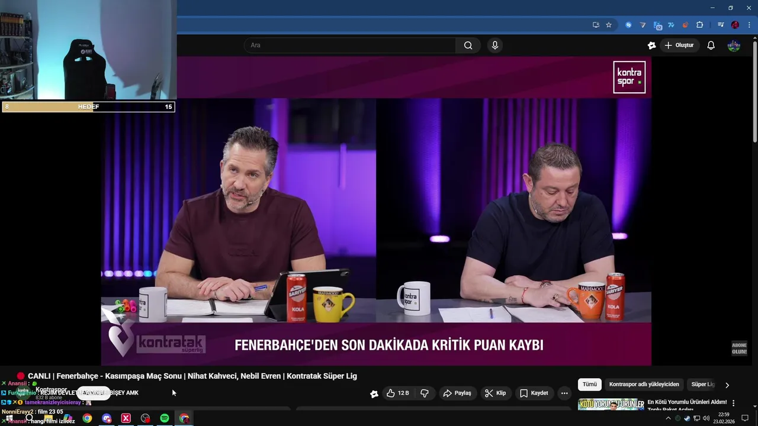
Task: Open Google Chrome in the taskbar
Action: click(x=87, y=418)
